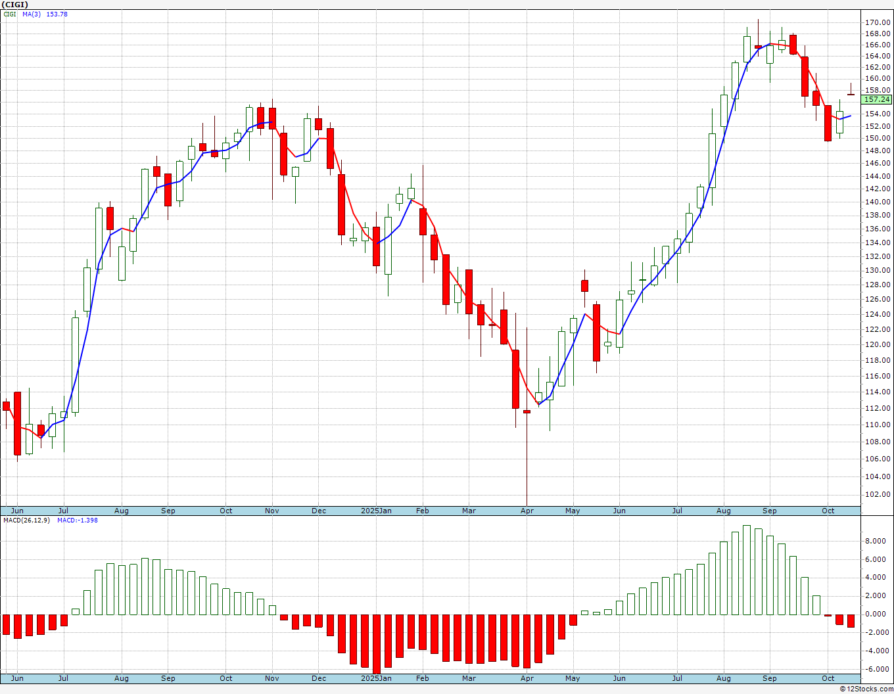Select the CIGI series legend label
This screenshot has height=694, width=894.
(11, 14)
